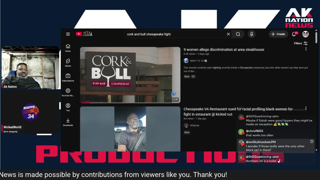Open the Cork & Bull video thumbnail
This screenshot has width=320, height=180.
click(x=130, y=75)
